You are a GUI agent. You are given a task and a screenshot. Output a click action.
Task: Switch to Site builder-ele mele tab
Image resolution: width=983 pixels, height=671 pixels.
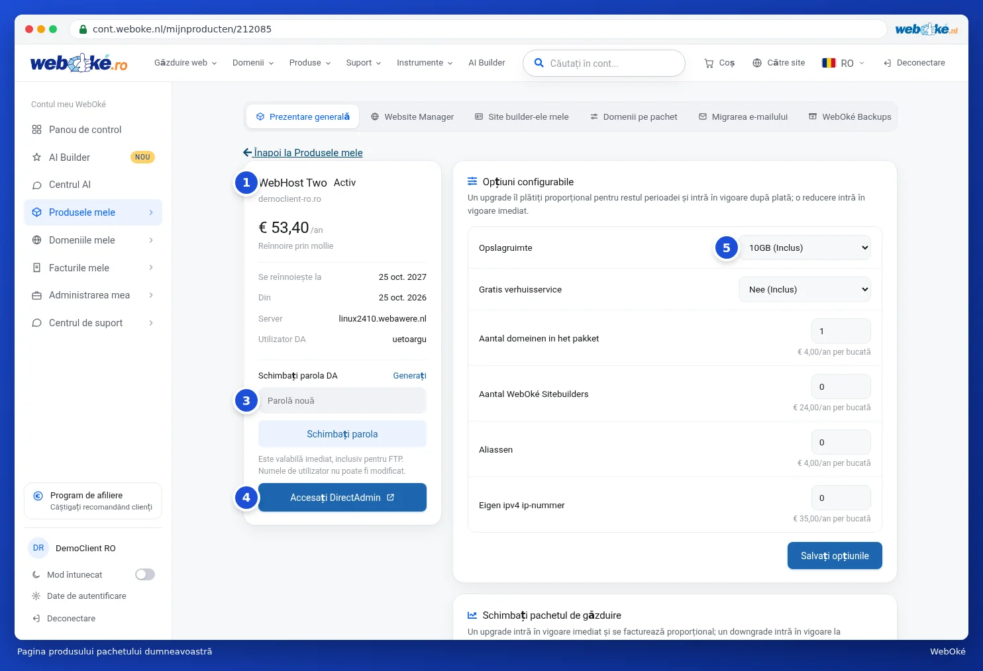pyautogui.click(x=522, y=116)
